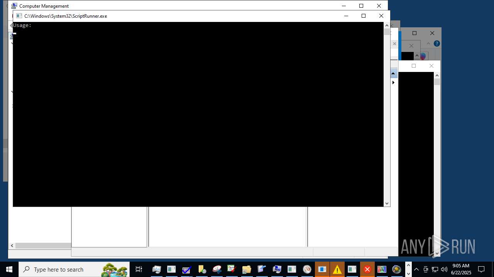Image resolution: width=494 pixels, height=277 pixels.
Task: Open the yellow warning triangle taskbar icon
Action: pyautogui.click(x=337, y=269)
